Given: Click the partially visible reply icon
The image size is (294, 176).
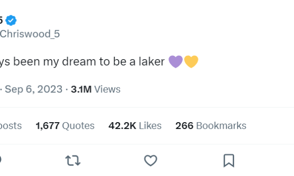Looking at the screenshot, I should (0, 160).
